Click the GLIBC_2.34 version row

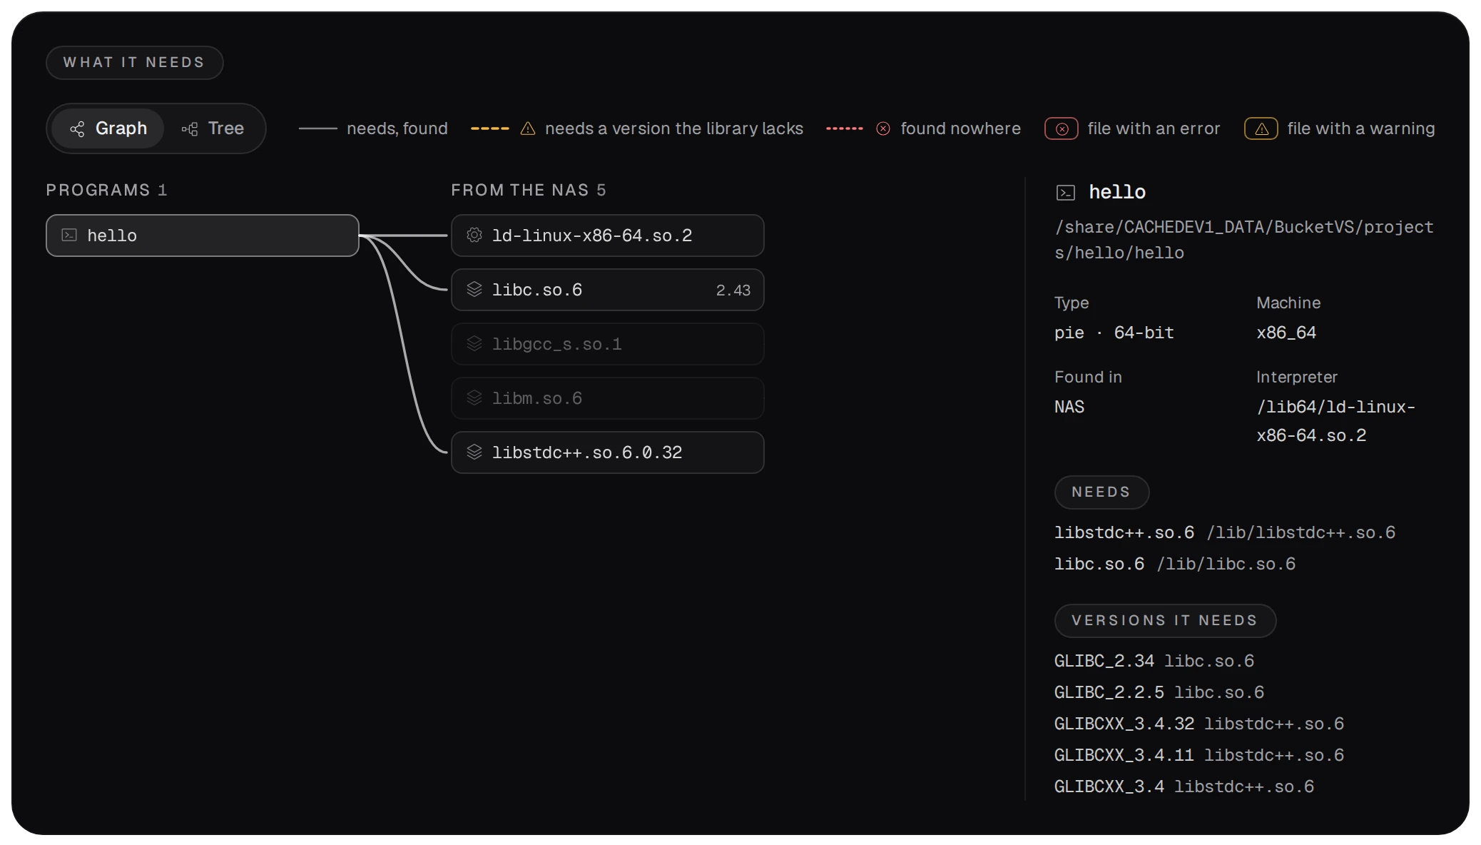pyautogui.click(x=1154, y=661)
